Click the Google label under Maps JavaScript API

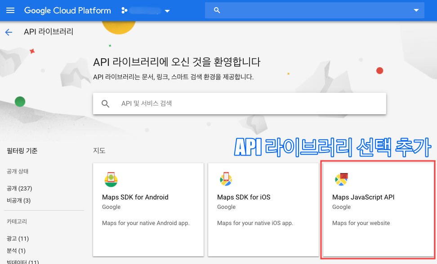341,207
